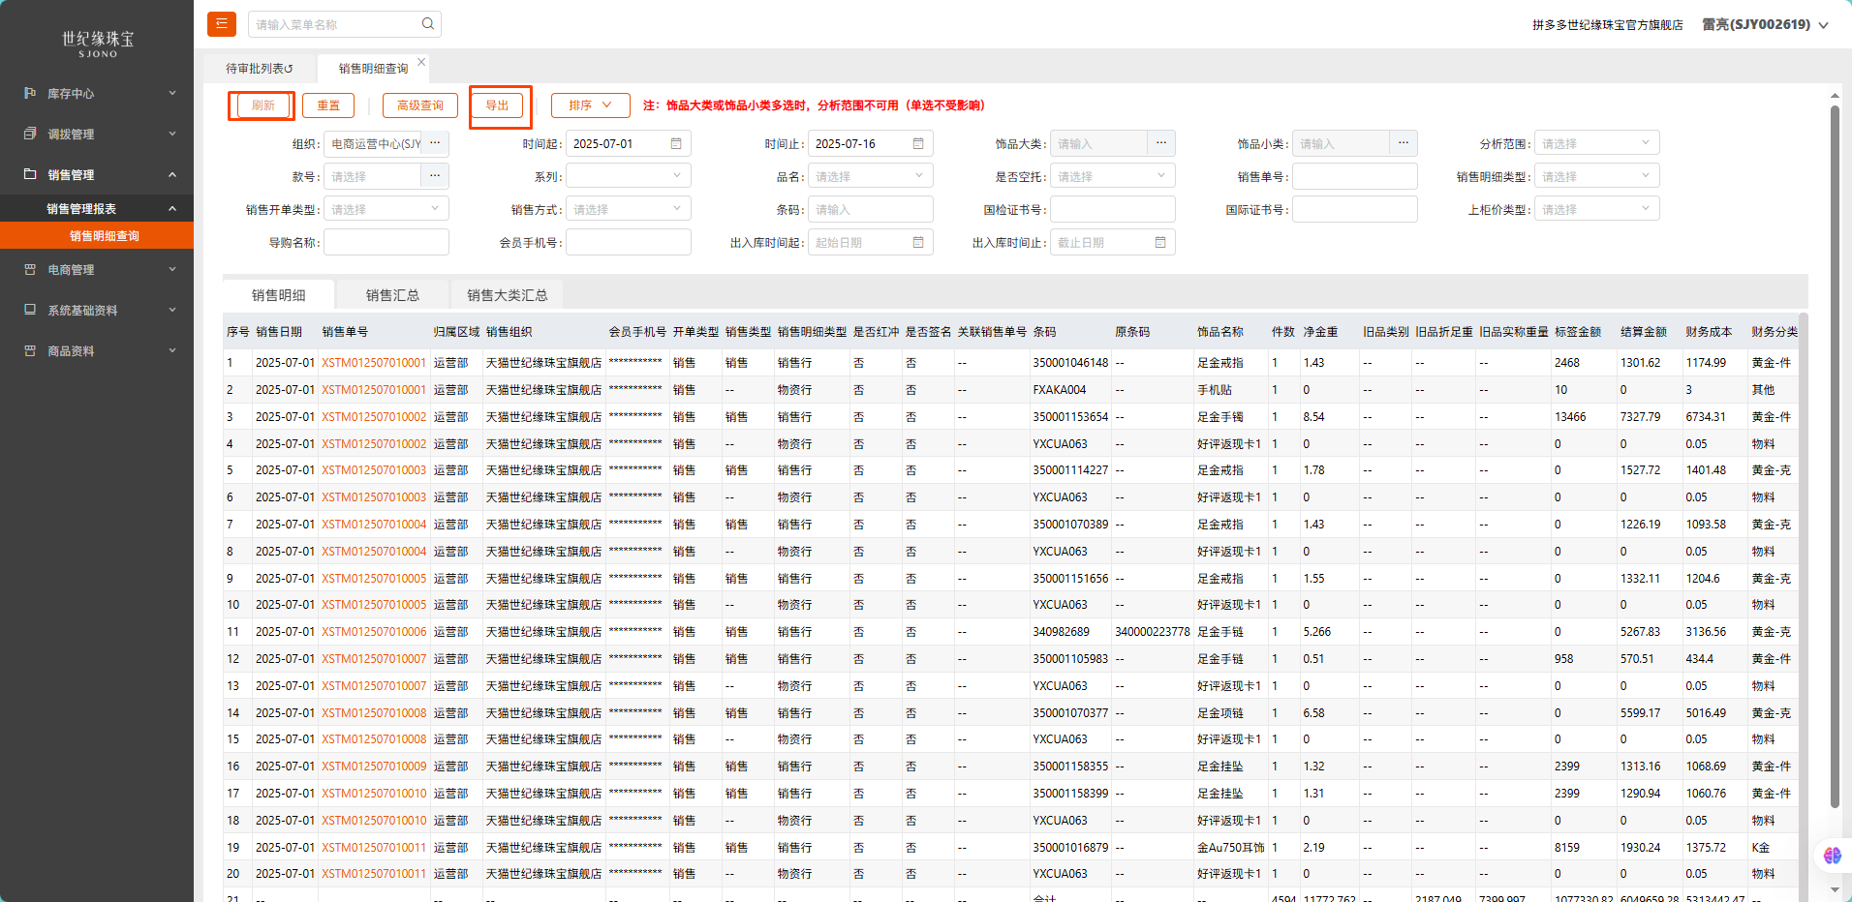
Task: Click the orange menu collapse icon
Action: click(x=222, y=24)
